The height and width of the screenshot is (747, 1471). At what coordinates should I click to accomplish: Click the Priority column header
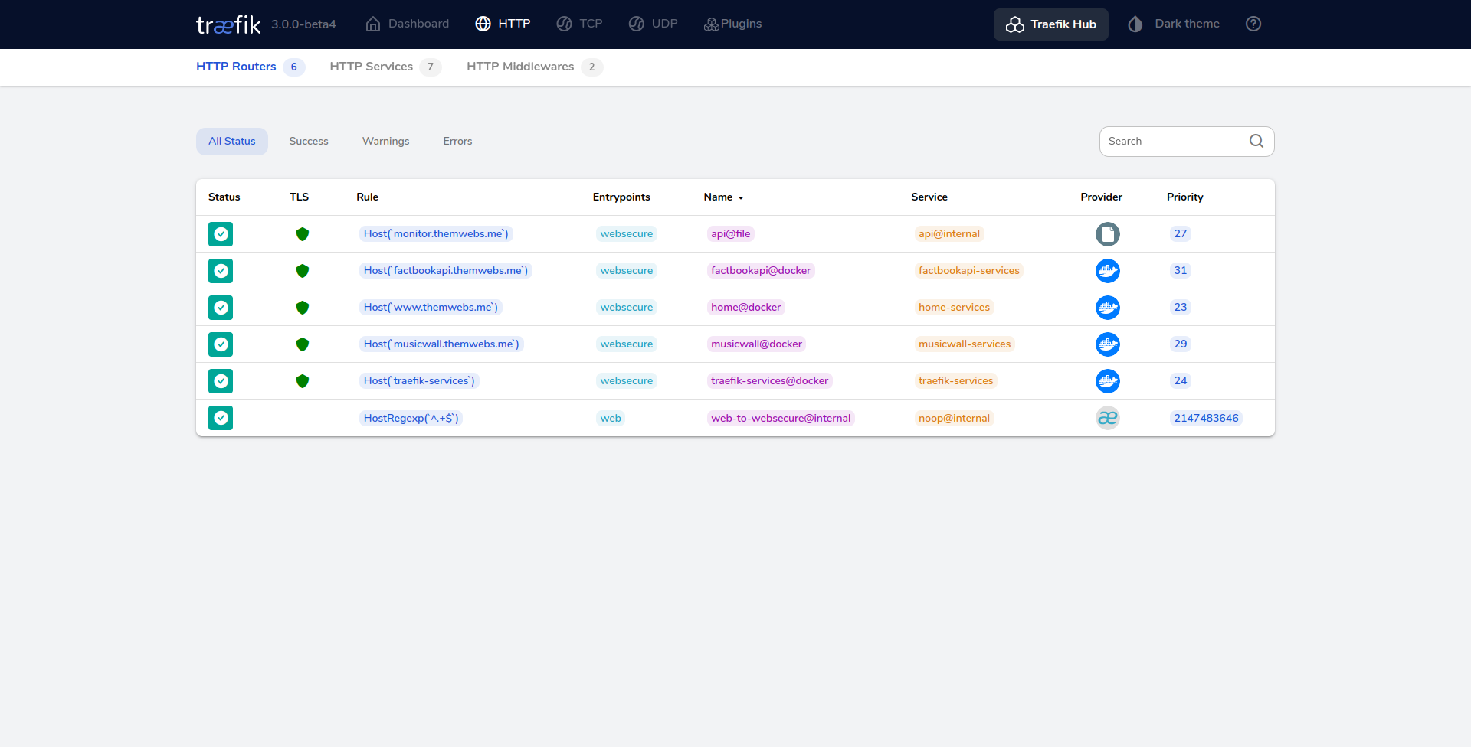tap(1184, 197)
